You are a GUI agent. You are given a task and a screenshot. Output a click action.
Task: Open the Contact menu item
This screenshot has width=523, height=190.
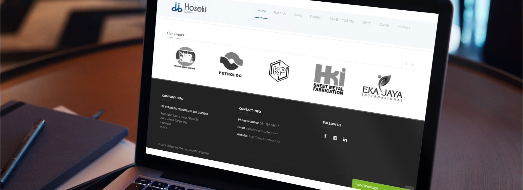pos(404,27)
